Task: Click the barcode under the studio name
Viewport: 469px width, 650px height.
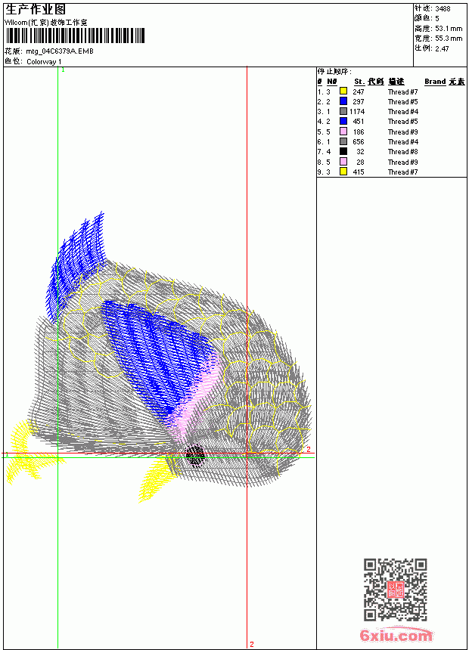Action: pyautogui.click(x=75, y=36)
